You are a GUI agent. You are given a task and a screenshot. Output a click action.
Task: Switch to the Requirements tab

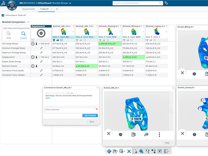point(28,9)
